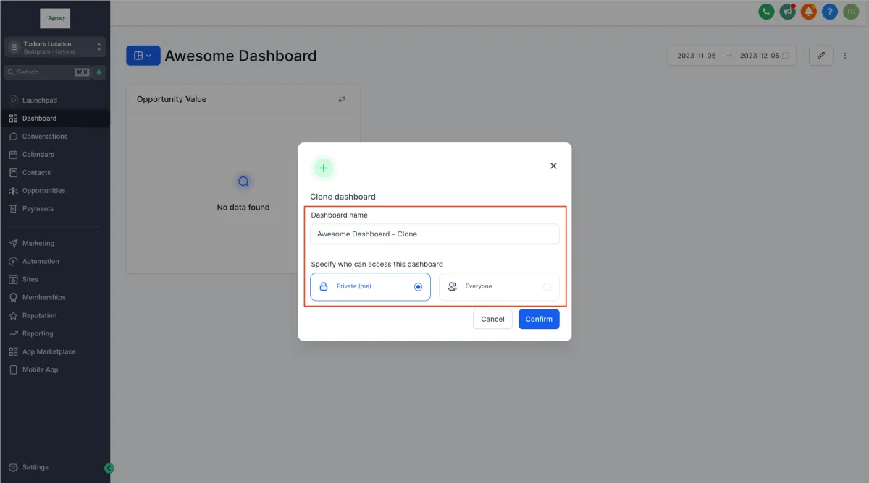Click the green phone dialer icon

765,12
